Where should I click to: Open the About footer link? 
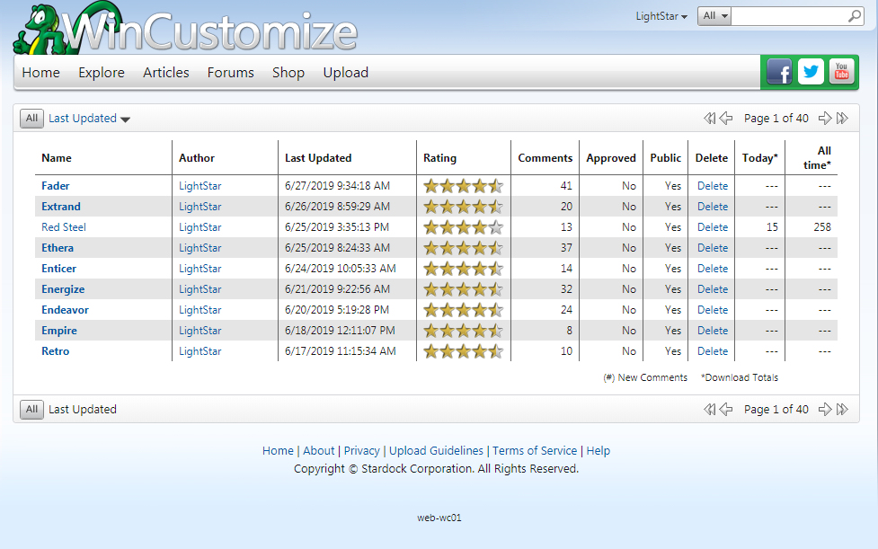319,450
